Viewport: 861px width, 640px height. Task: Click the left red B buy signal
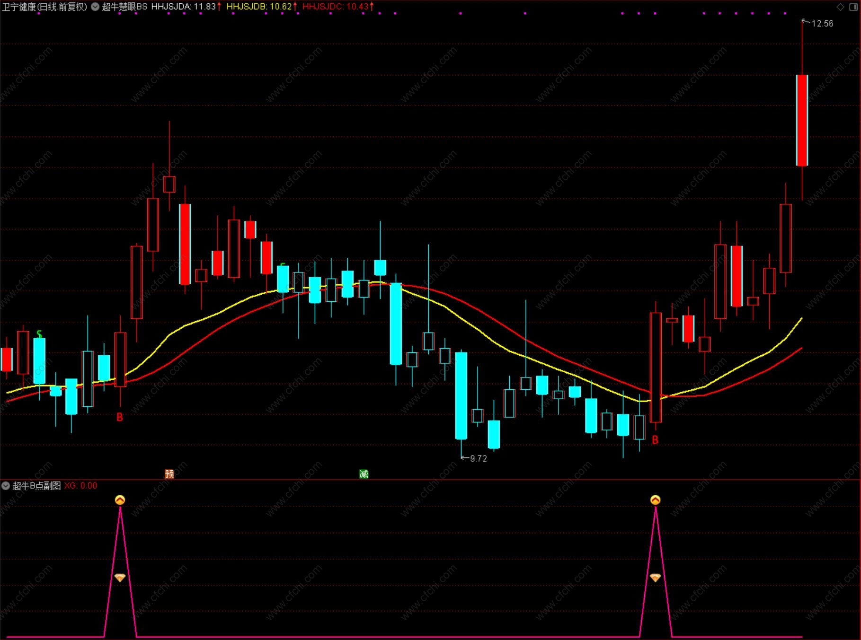pyautogui.click(x=120, y=417)
